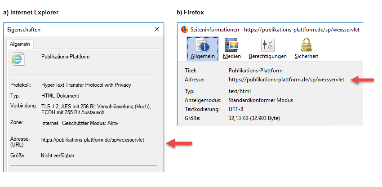The image size is (382, 187).
Task: Click the Eigenschaften dialog title
Action: [x=24, y=30]
